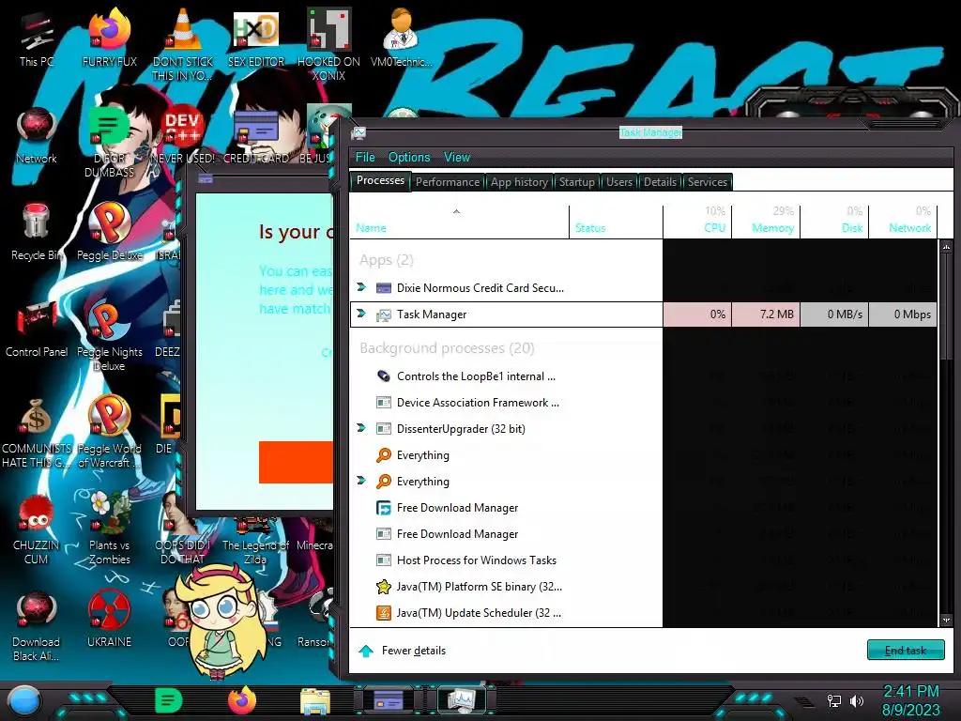Screen dimensions: 961x721
Task: Sort by the Status column header
Action: [x=616, y=222]
